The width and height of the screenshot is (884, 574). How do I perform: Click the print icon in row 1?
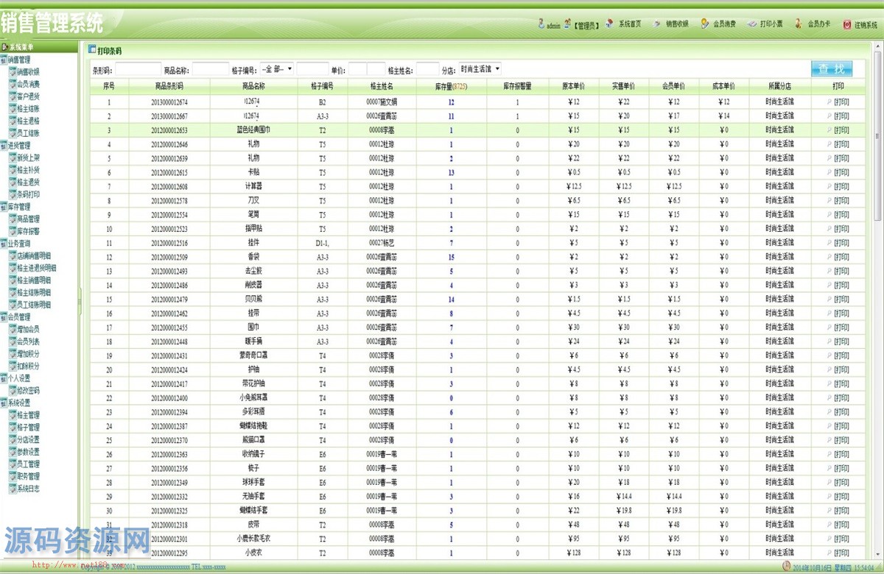(x=829, y=103)
